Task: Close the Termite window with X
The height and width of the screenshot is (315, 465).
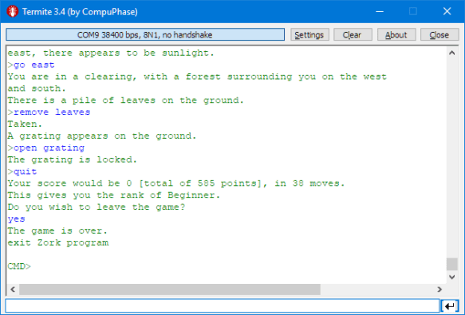Action: pos(447,12)
